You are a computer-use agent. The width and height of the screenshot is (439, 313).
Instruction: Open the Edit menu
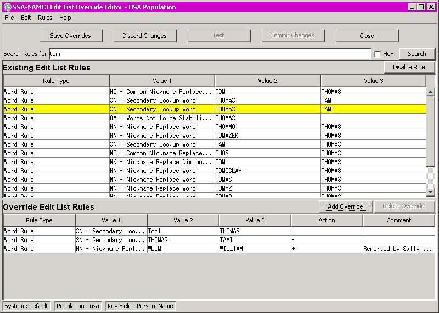pos(26,18)
